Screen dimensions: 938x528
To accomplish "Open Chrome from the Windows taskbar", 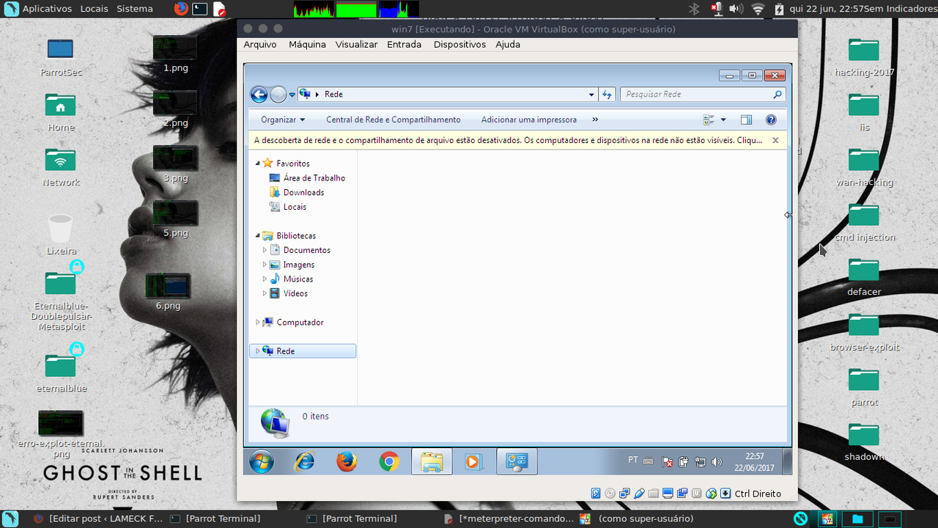I will pyautogui.click(x=389, y=461).
